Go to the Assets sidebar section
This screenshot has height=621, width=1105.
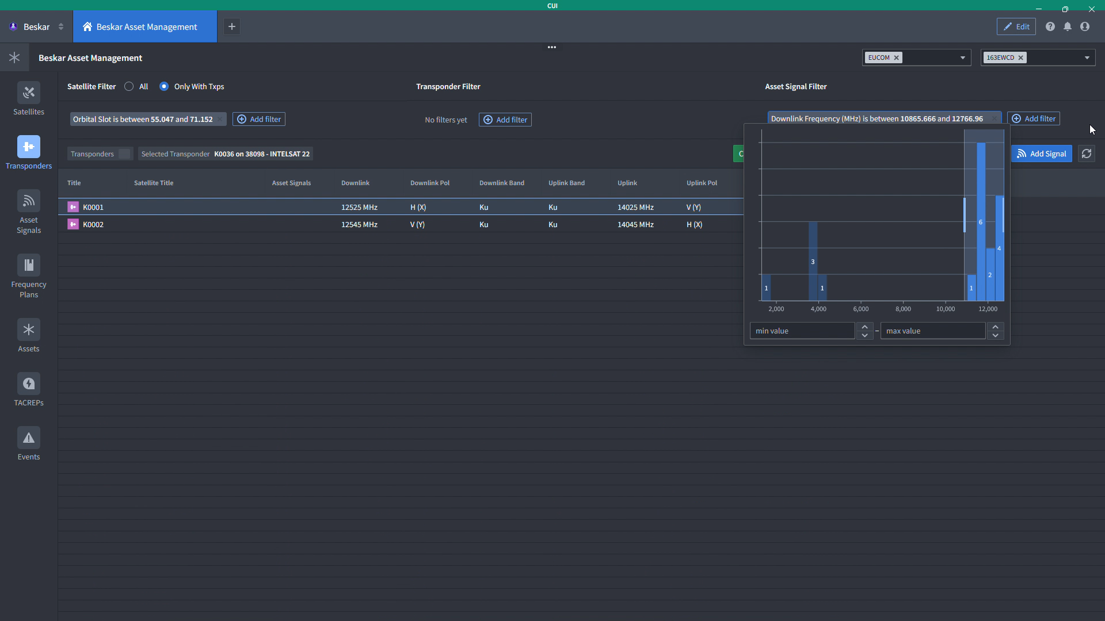point(29,330)
